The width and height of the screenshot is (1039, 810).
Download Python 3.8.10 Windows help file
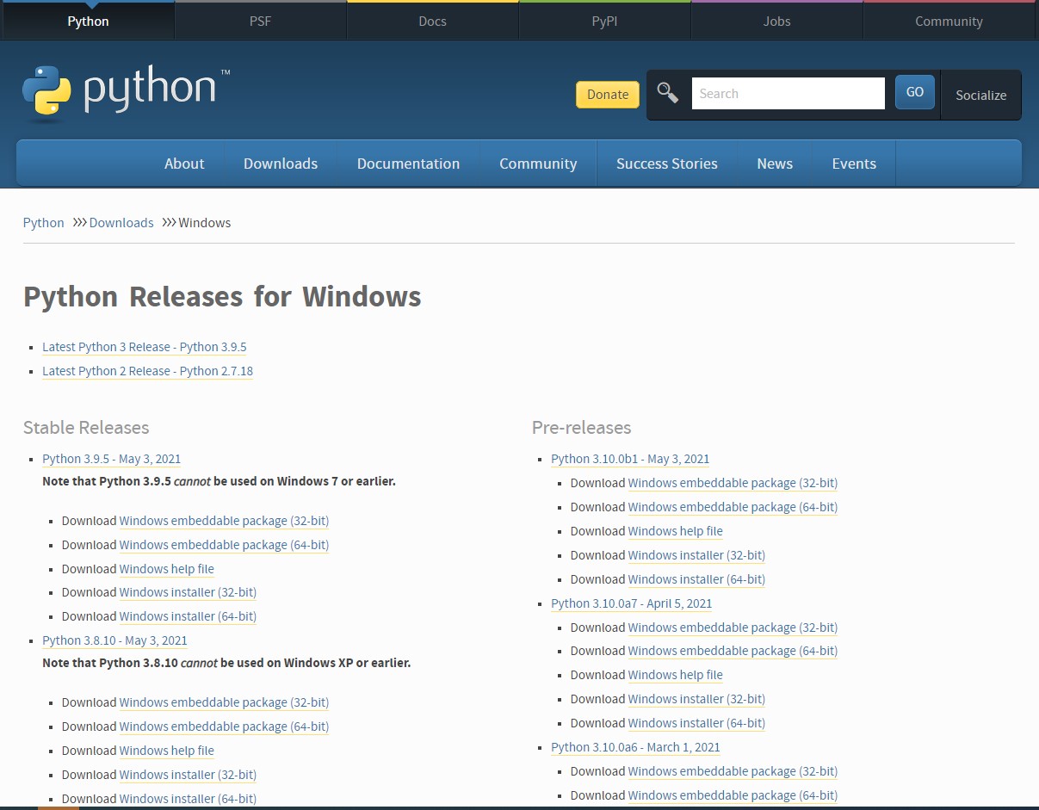point(166,751)
